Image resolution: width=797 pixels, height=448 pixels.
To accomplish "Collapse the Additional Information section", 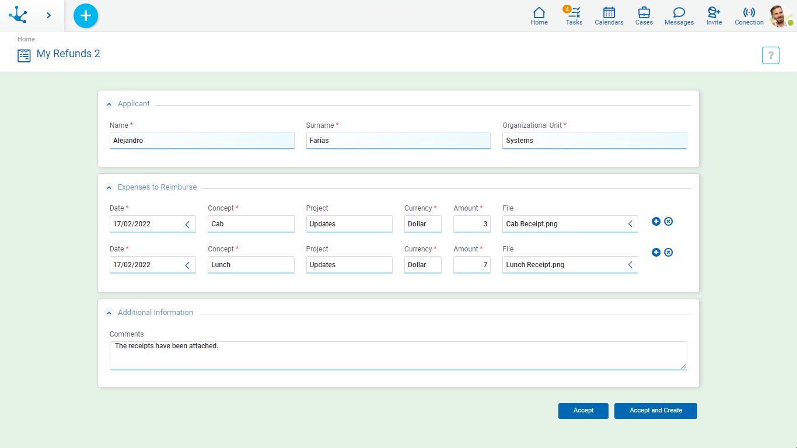I will (109, 313).
